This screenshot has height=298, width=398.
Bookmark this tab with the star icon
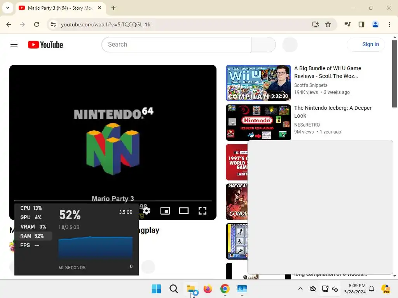point(328,24)
